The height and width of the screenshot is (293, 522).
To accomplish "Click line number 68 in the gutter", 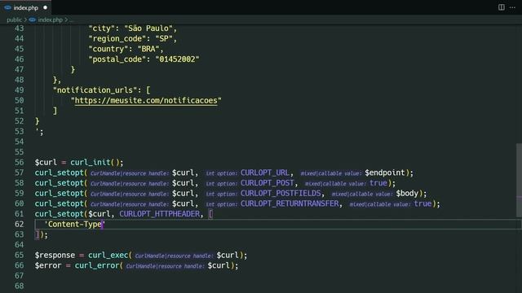I will [20, 286].
